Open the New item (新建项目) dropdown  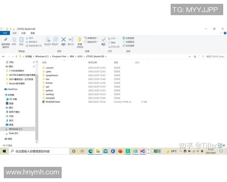[92, 38]
